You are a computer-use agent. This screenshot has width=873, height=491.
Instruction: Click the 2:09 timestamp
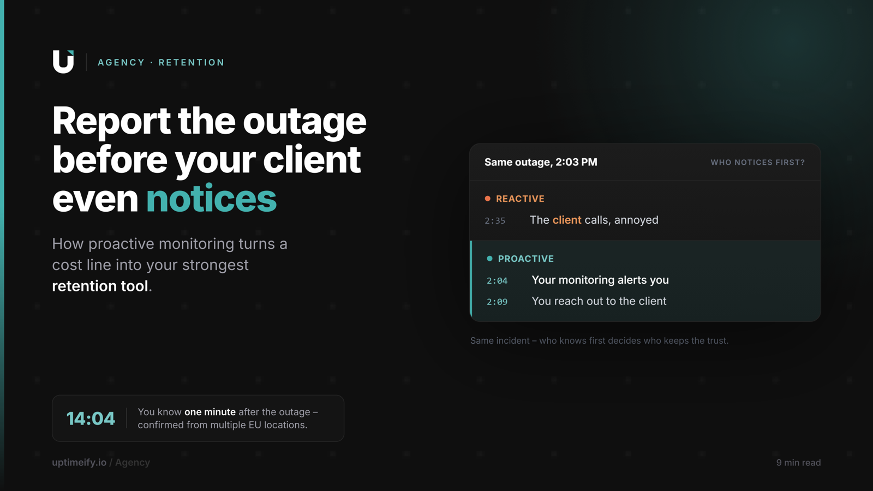[x=497, y=302]
